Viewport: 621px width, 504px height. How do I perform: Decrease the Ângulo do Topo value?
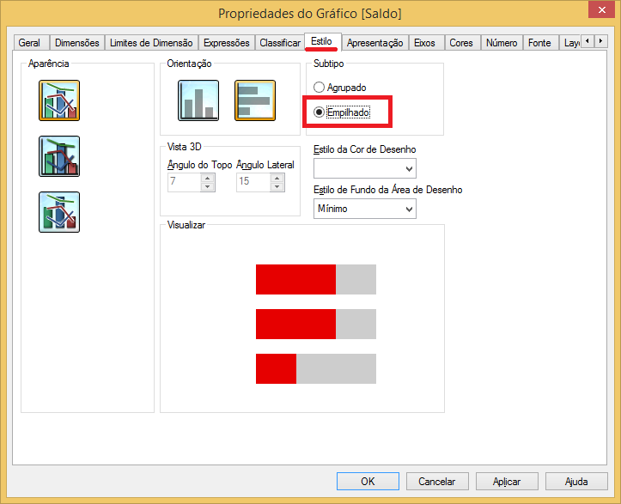coord(208,187)
